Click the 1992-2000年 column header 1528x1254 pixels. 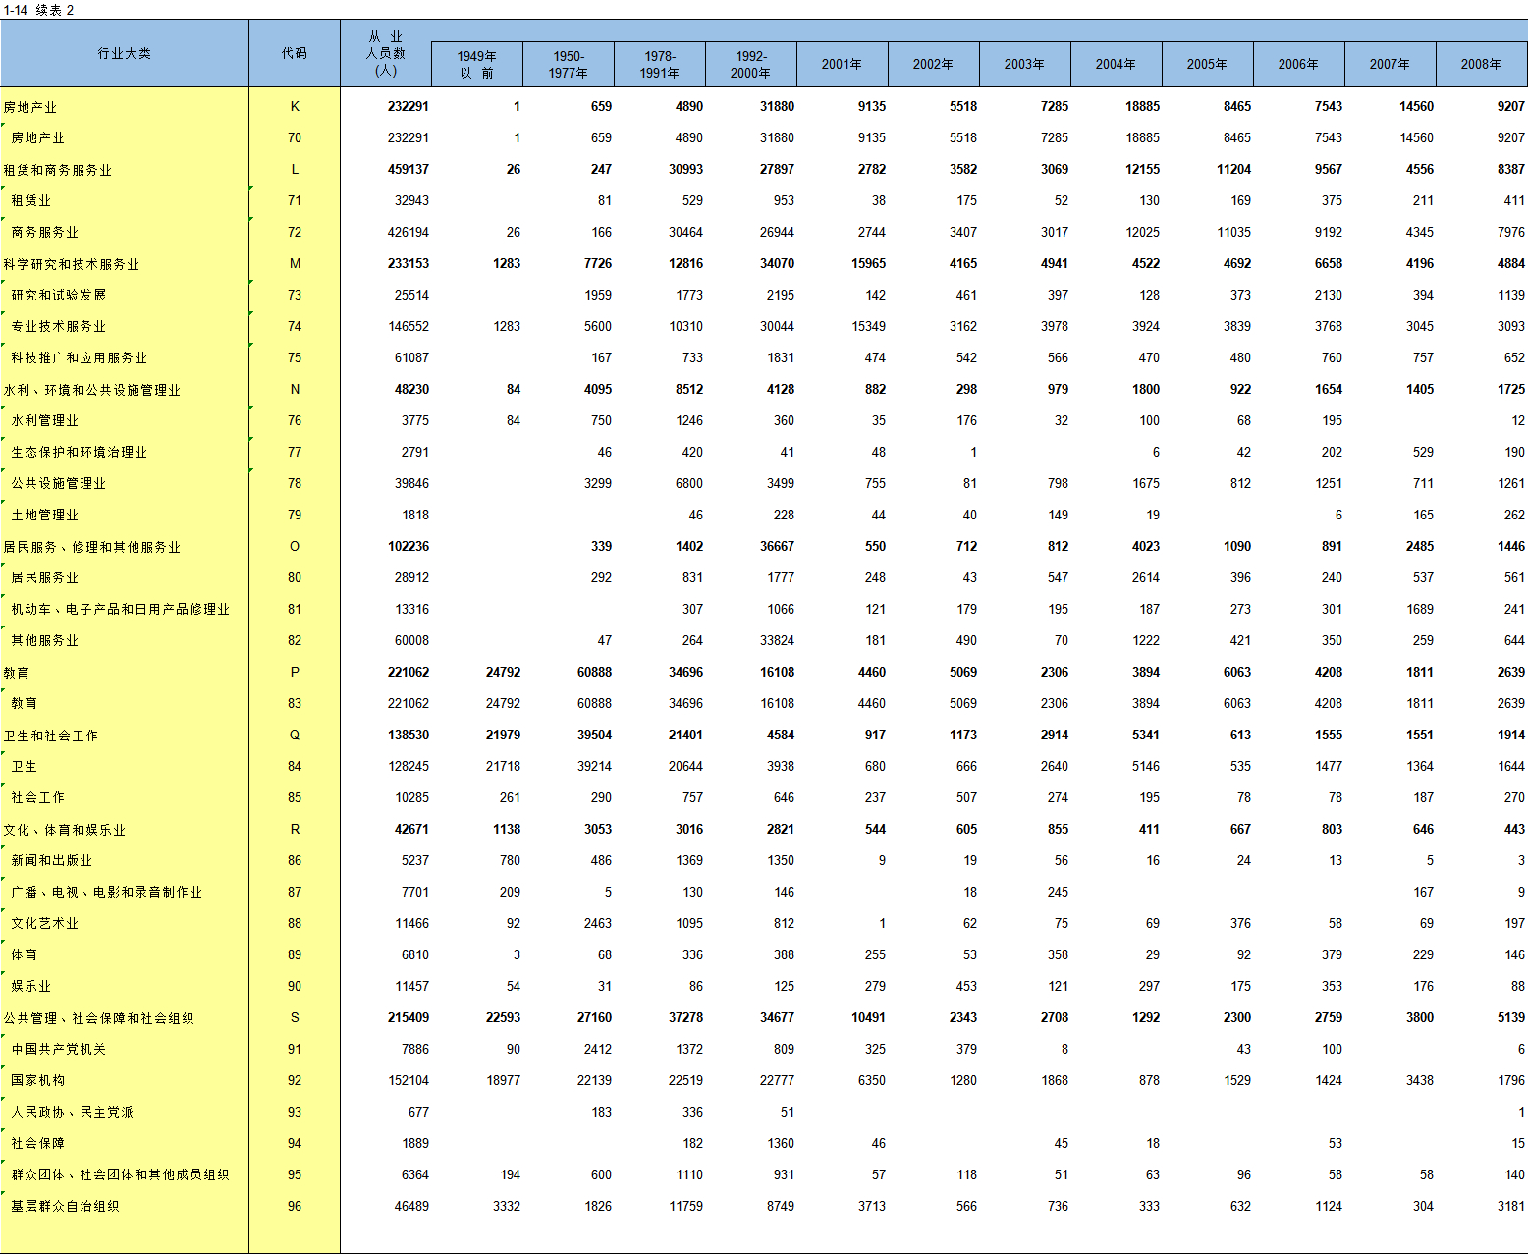pyautogui.click(x=751, y=65)
